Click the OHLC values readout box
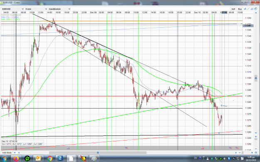This screenshot has width=260, height=162. pos(22,144)
